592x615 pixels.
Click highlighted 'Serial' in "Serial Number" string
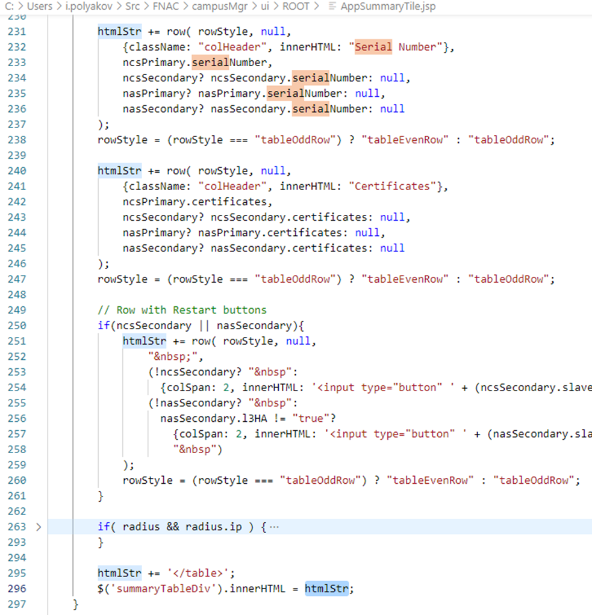point(373,47)
